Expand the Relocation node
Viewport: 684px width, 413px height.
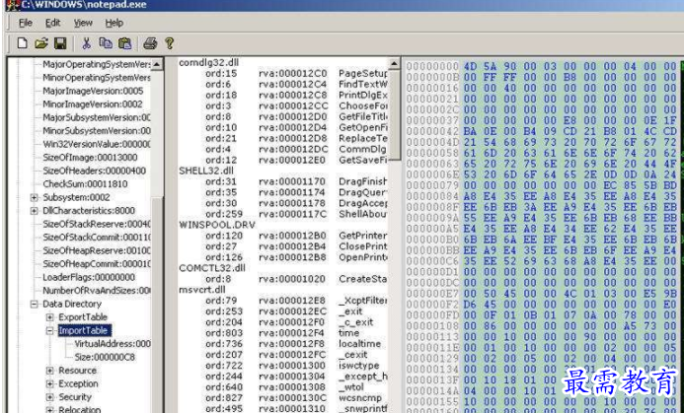click(x=50, y=410)
